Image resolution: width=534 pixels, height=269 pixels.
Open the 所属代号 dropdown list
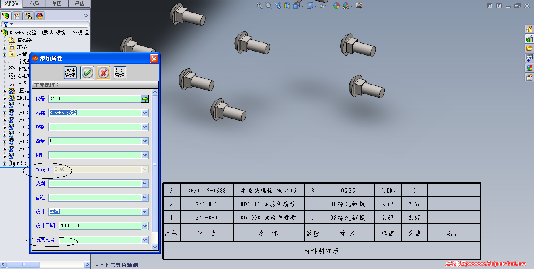pos(145,240)
